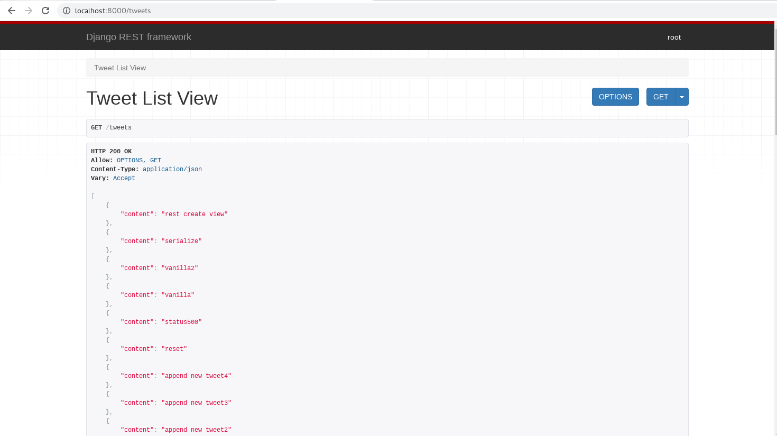Image resolution: width=777 pixels, height=436 pixels.
Task: Select the "serialize" content value
Action: coord(181,241)
